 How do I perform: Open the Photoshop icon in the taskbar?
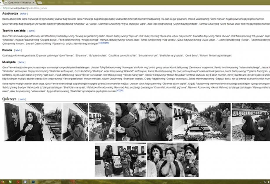(x=33, y=182)
